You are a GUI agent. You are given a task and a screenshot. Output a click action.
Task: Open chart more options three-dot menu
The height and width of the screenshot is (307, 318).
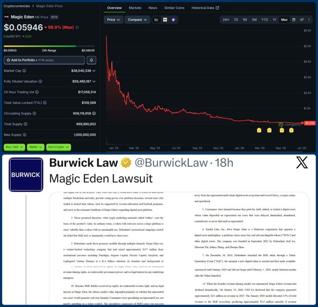(309, 20)
